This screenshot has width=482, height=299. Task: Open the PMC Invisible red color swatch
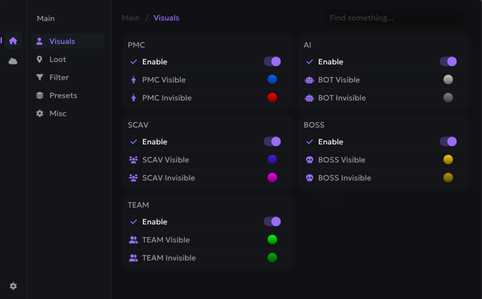pos(272,97)
